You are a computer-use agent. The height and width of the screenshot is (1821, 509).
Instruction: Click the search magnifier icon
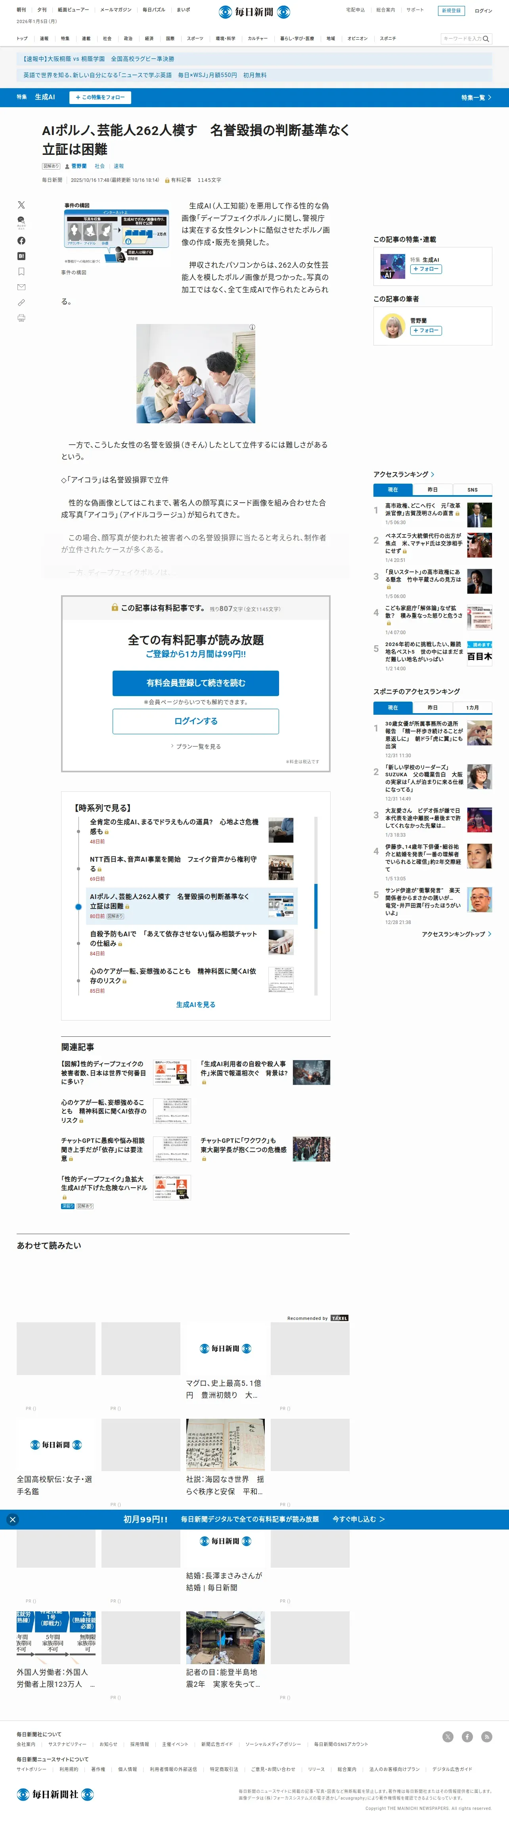click(x=486, y=39)
